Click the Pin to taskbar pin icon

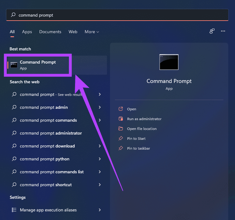tap(121, 148)
